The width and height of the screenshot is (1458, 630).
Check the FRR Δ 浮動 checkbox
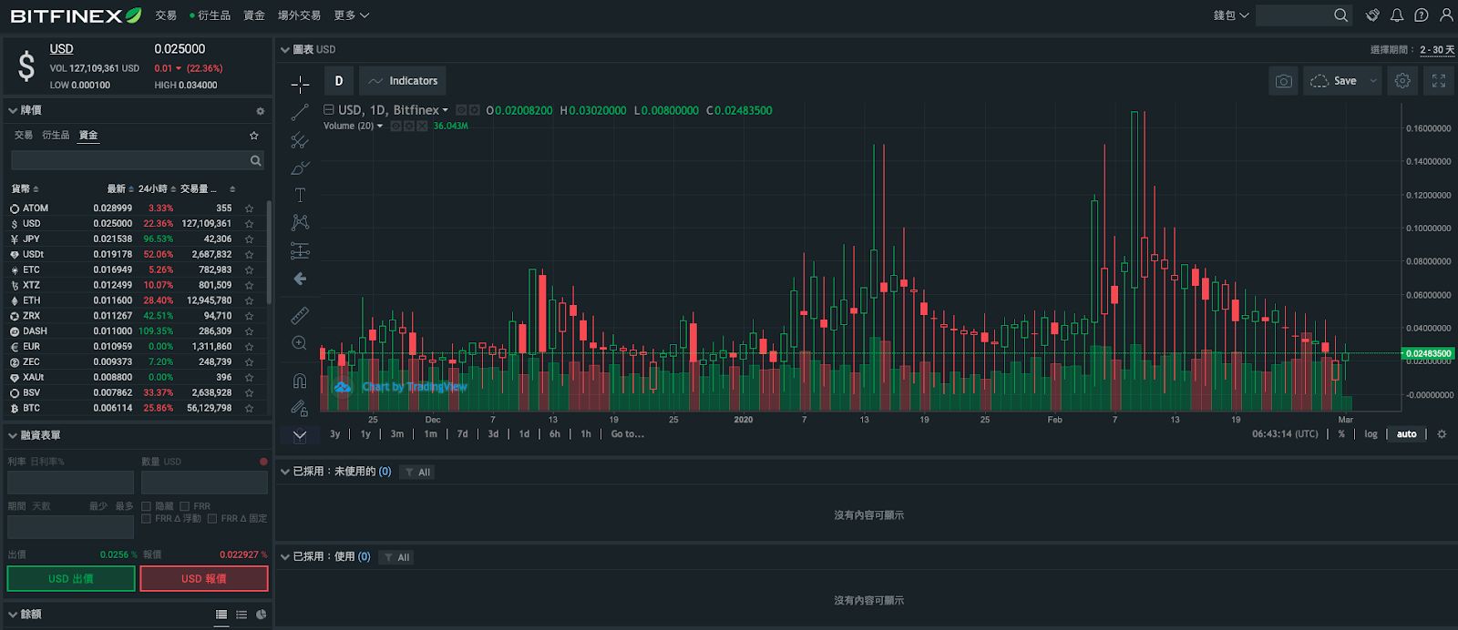pos(146,519)
